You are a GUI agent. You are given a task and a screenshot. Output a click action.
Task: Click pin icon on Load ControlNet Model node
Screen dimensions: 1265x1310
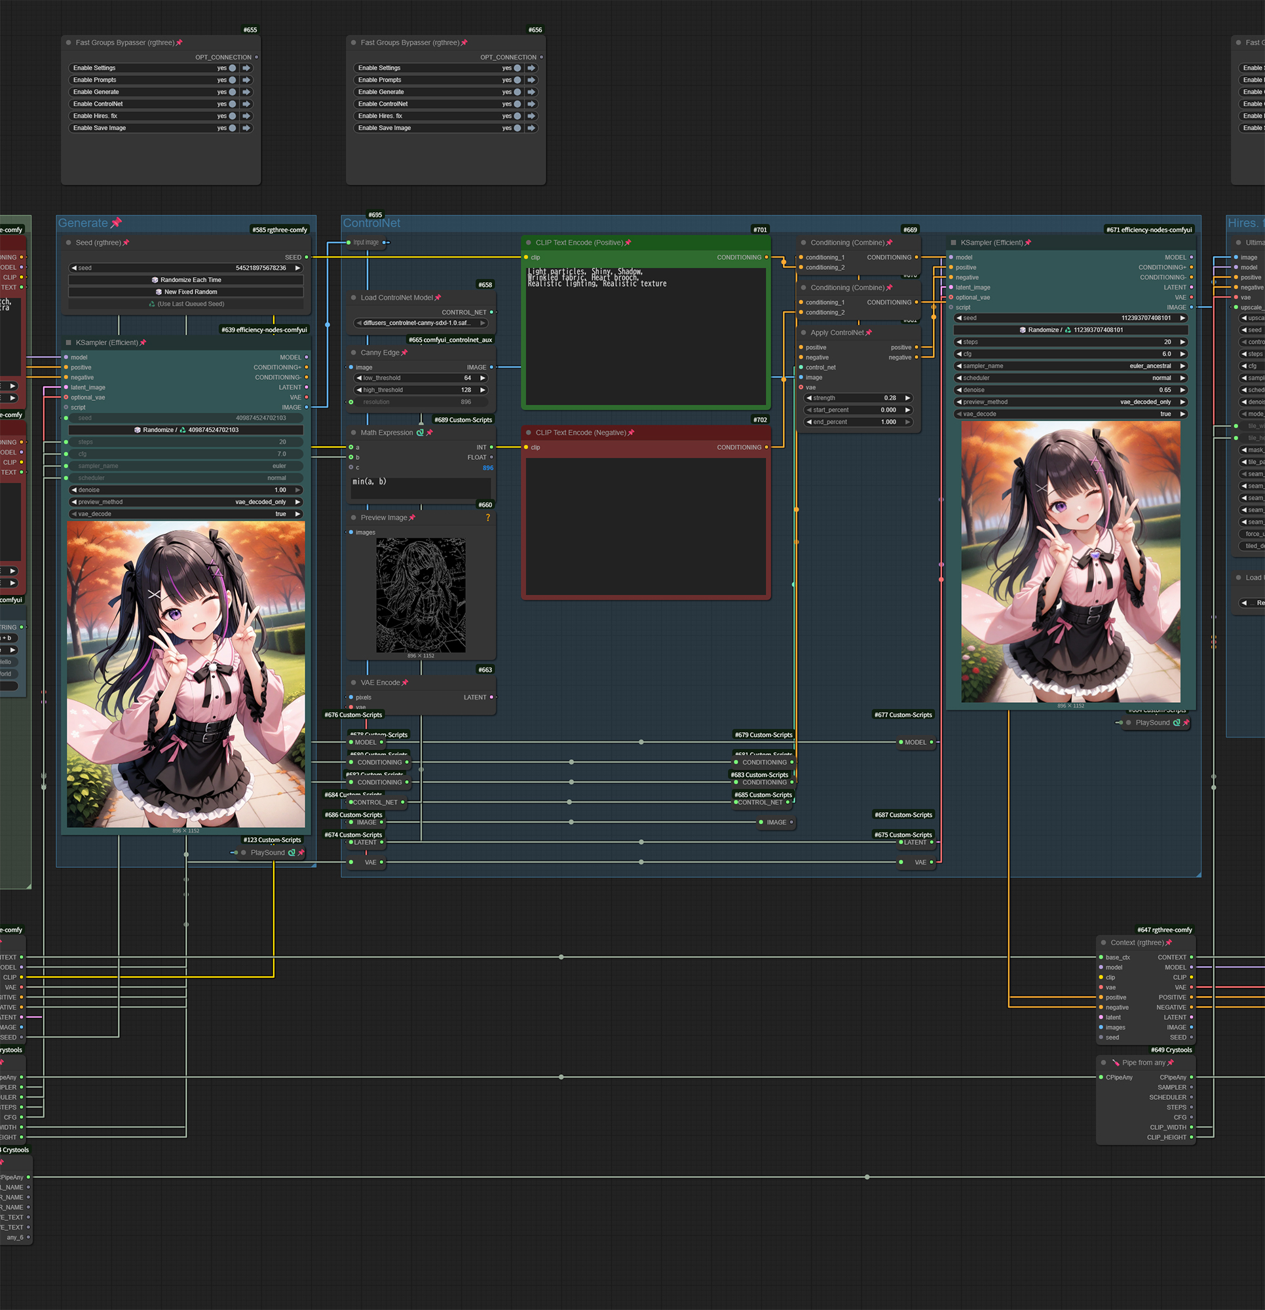point(438,298)
